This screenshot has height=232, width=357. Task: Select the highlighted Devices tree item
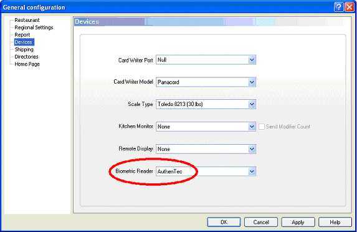coord(24,42)
